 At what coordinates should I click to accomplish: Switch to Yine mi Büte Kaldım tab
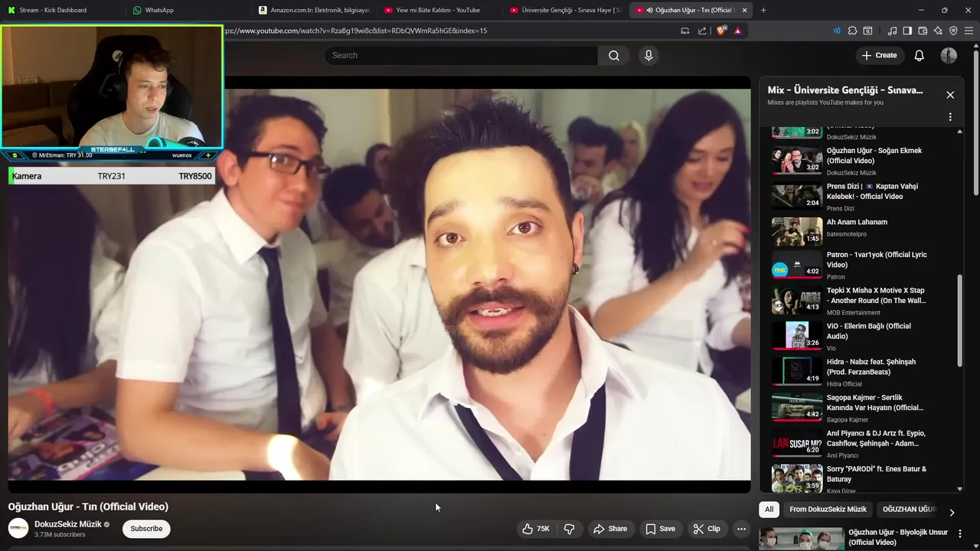click(438, 10)
